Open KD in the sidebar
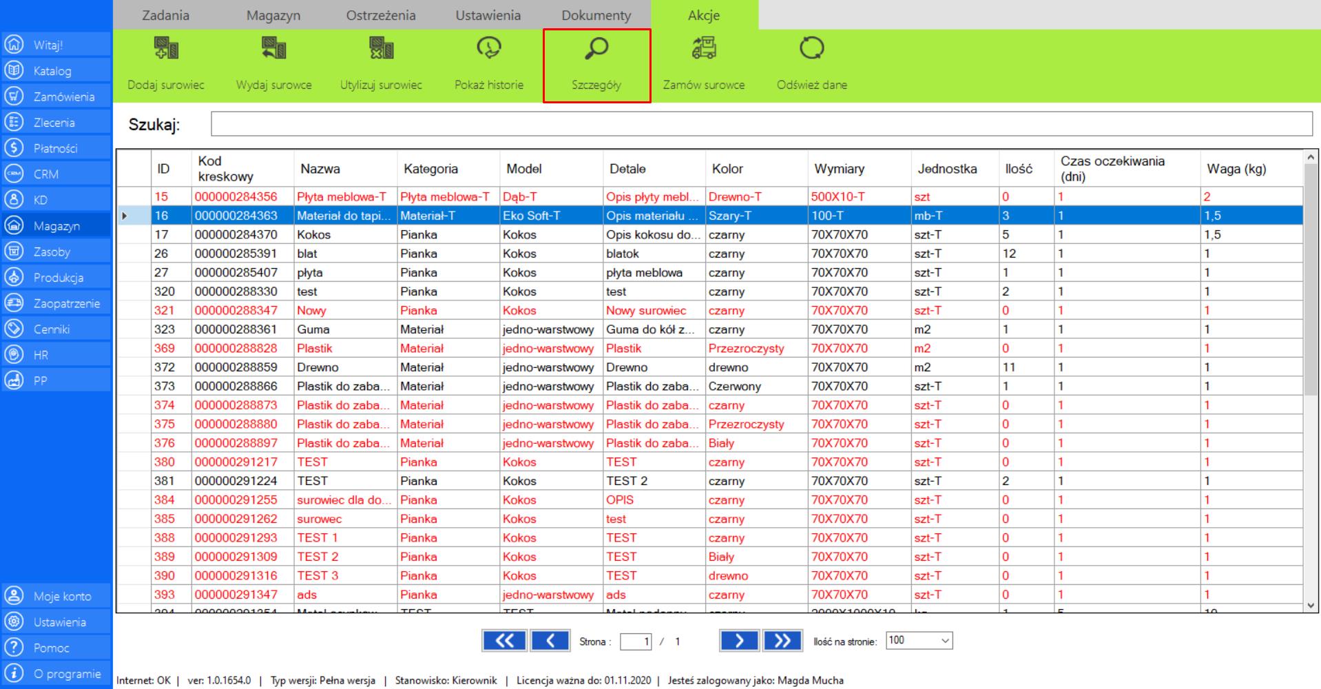This screenshot has height=689, width=1321. (x=56, y=200)
